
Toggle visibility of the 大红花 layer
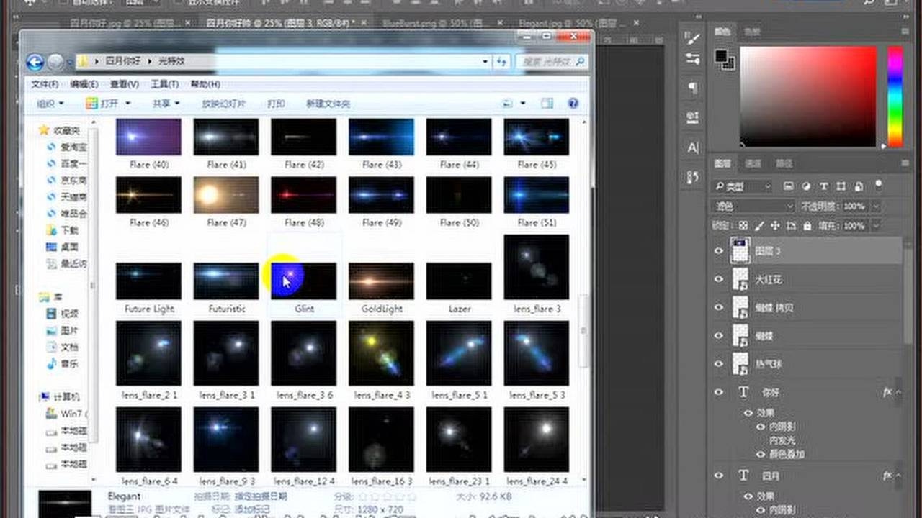coord(718,279)
